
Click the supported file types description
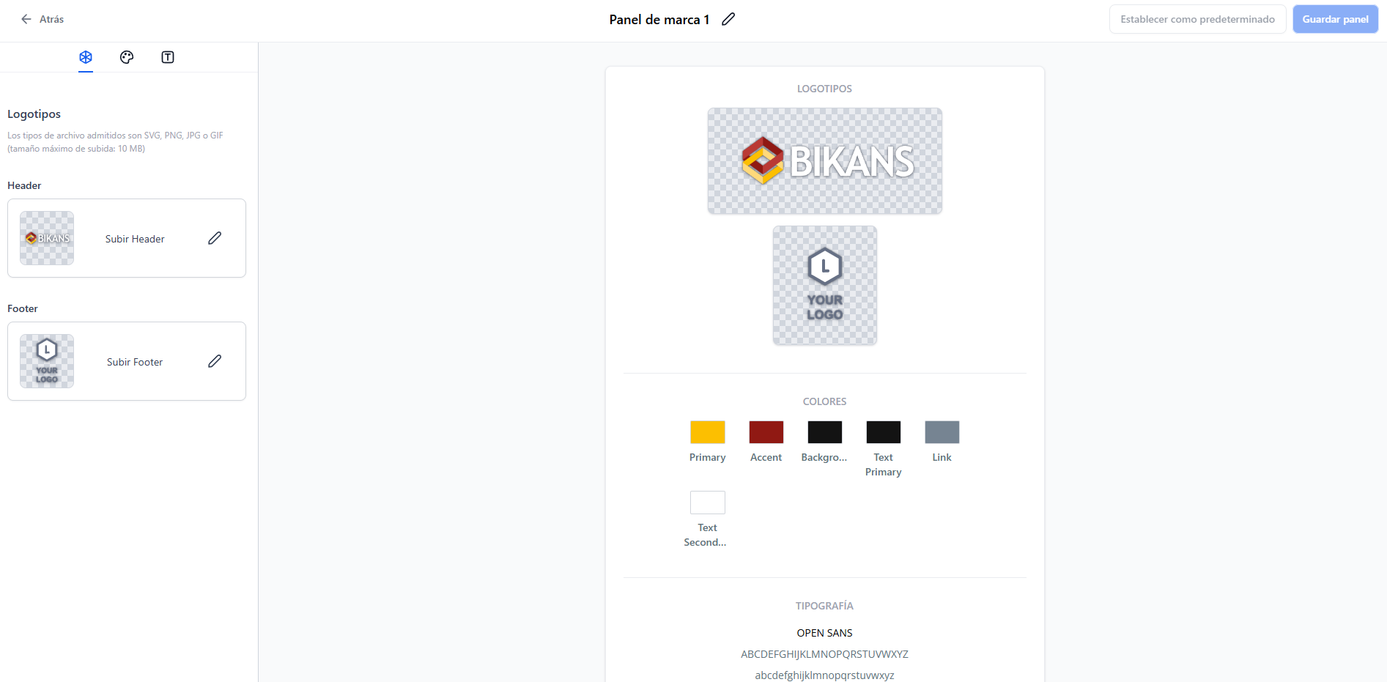click(x=115, y=142)
